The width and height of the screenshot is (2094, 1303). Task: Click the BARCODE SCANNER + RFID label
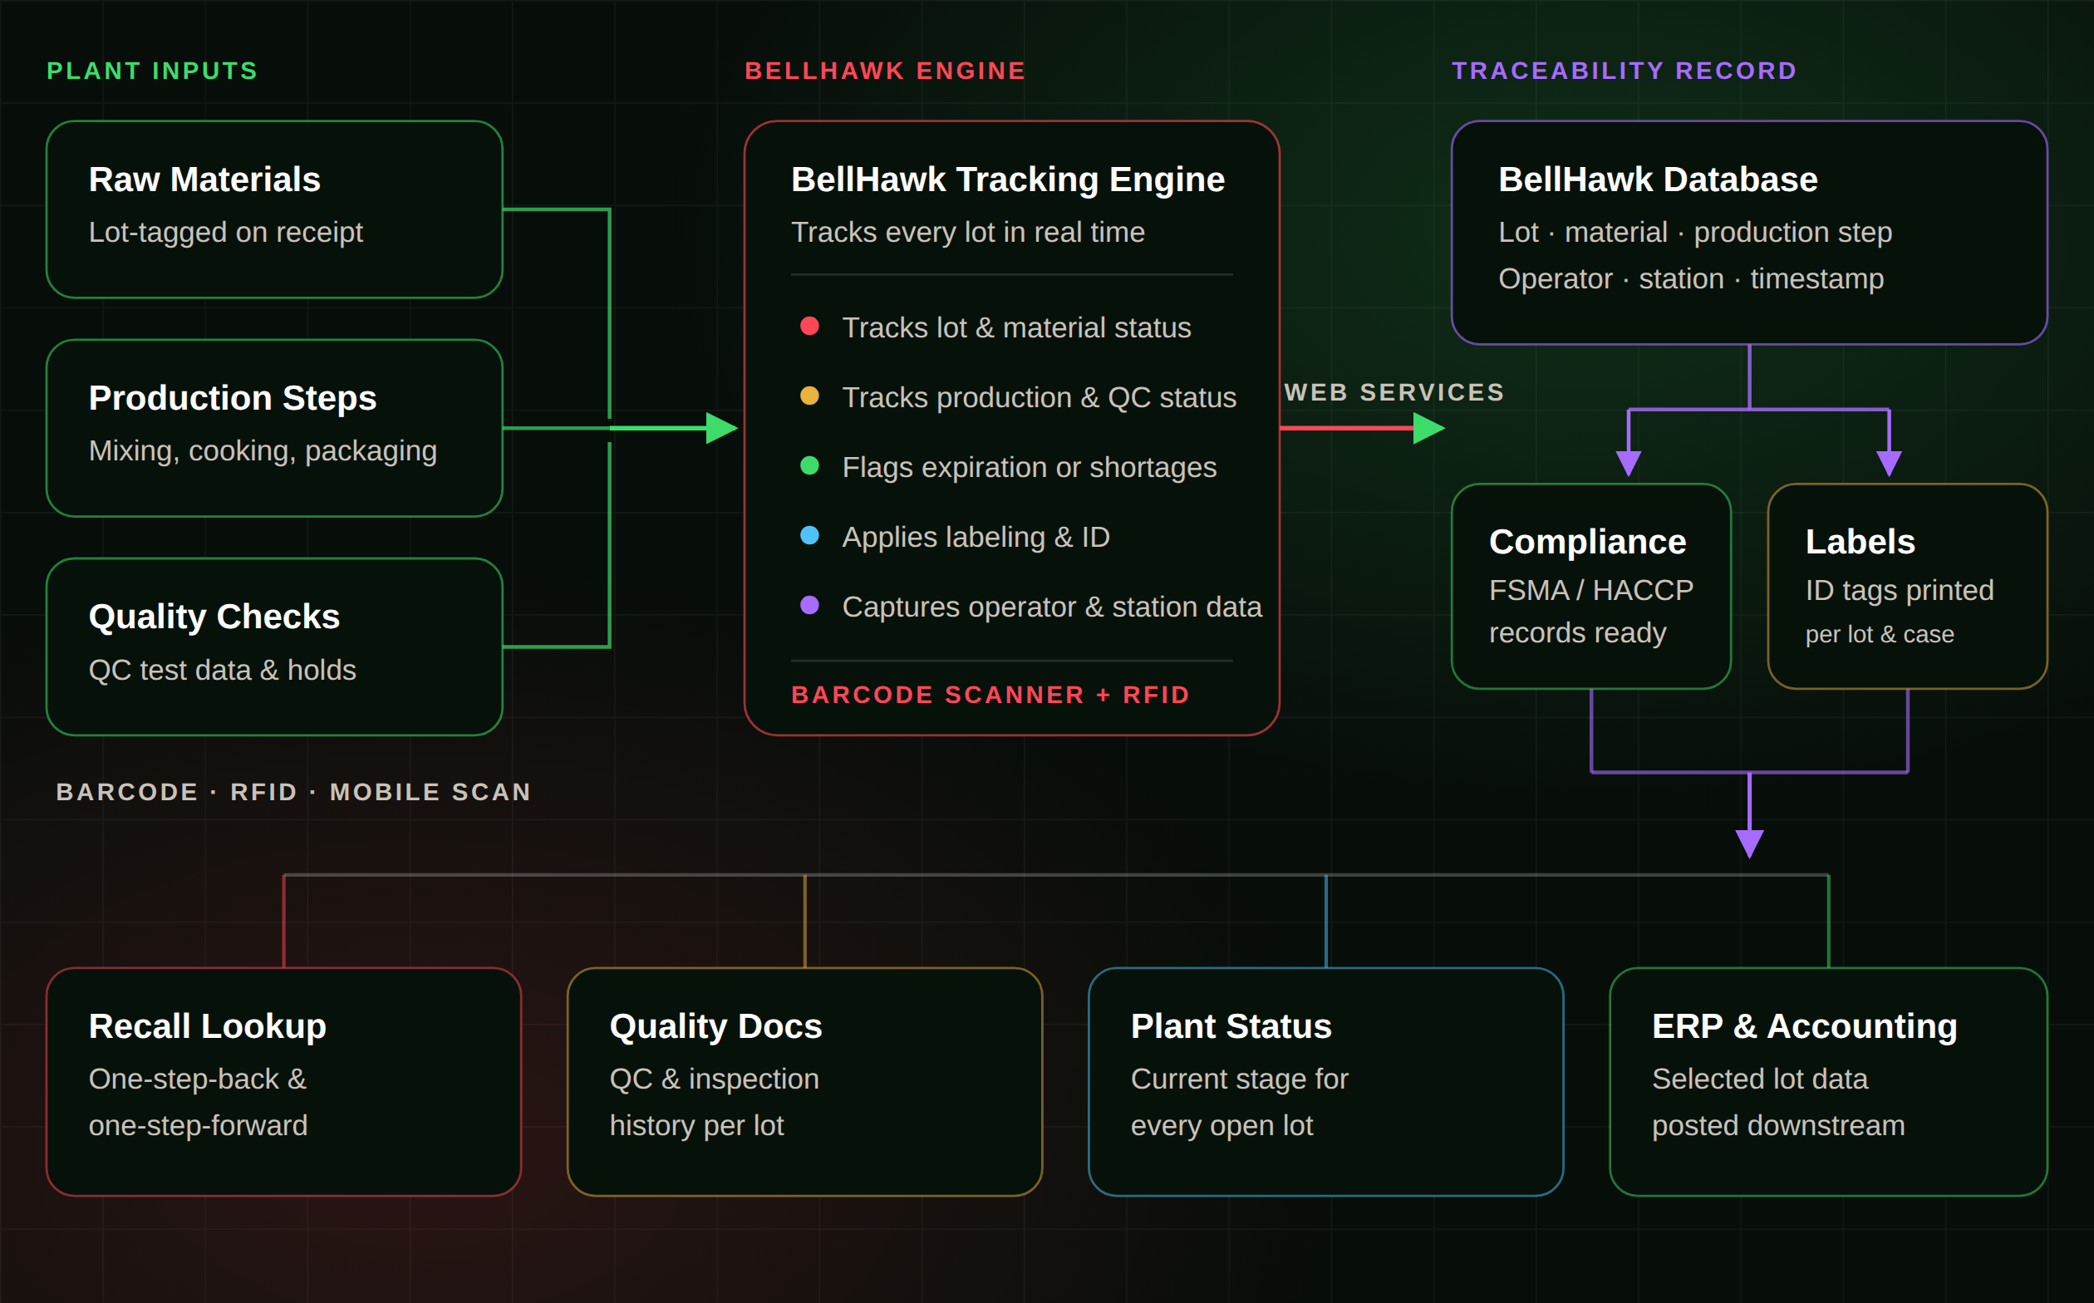(990, 695)
